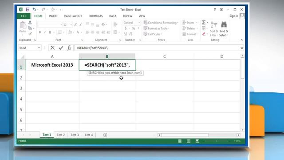Expand the formula bar chevron

[242, 48]
